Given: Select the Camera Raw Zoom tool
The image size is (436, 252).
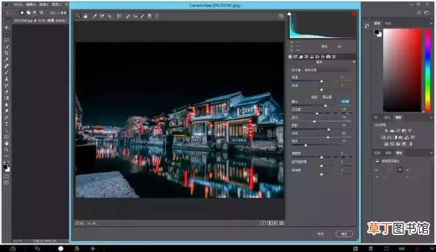Looking at the screenshot, I should 78,16.
